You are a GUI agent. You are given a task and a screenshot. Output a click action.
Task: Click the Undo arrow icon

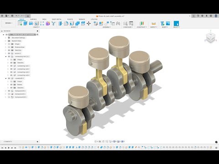click(x=16, y=15)
